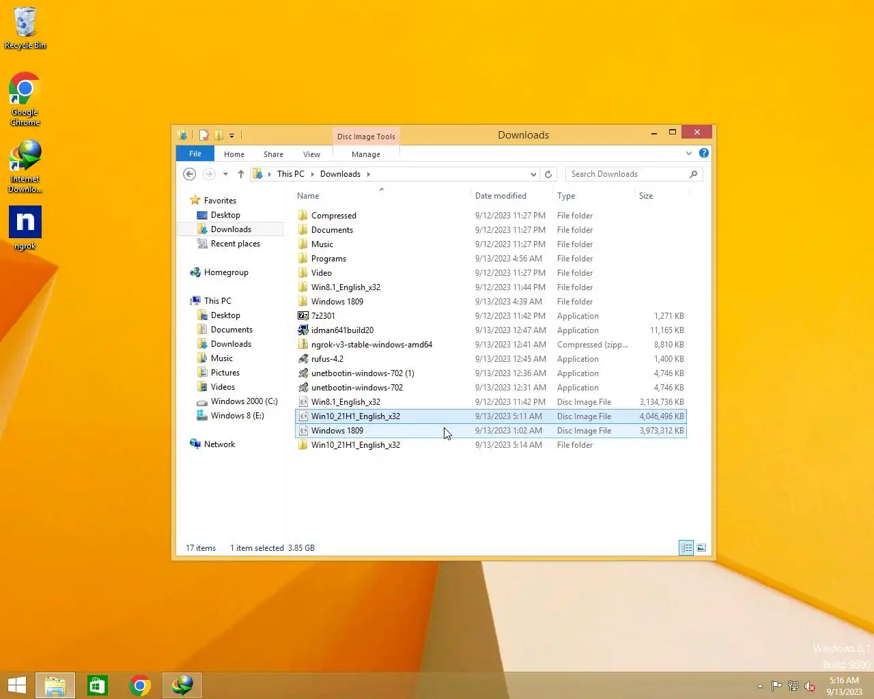Image resolution: width=874 pixels, height=699 pixels.
Task: Click the taskbar clock showing 5:16 AM
Action: point(844,686)
